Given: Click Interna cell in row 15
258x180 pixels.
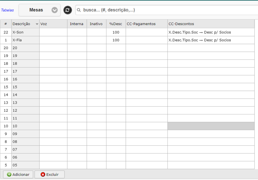Looking at the screenshot, I should (x=77, y=87).
